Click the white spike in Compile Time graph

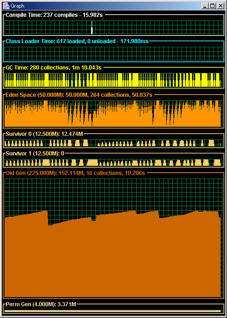coord(92,27)
